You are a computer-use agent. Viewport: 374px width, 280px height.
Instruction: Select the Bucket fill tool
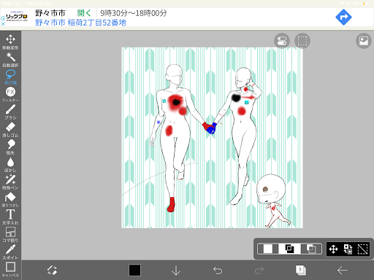click(10, 199)
